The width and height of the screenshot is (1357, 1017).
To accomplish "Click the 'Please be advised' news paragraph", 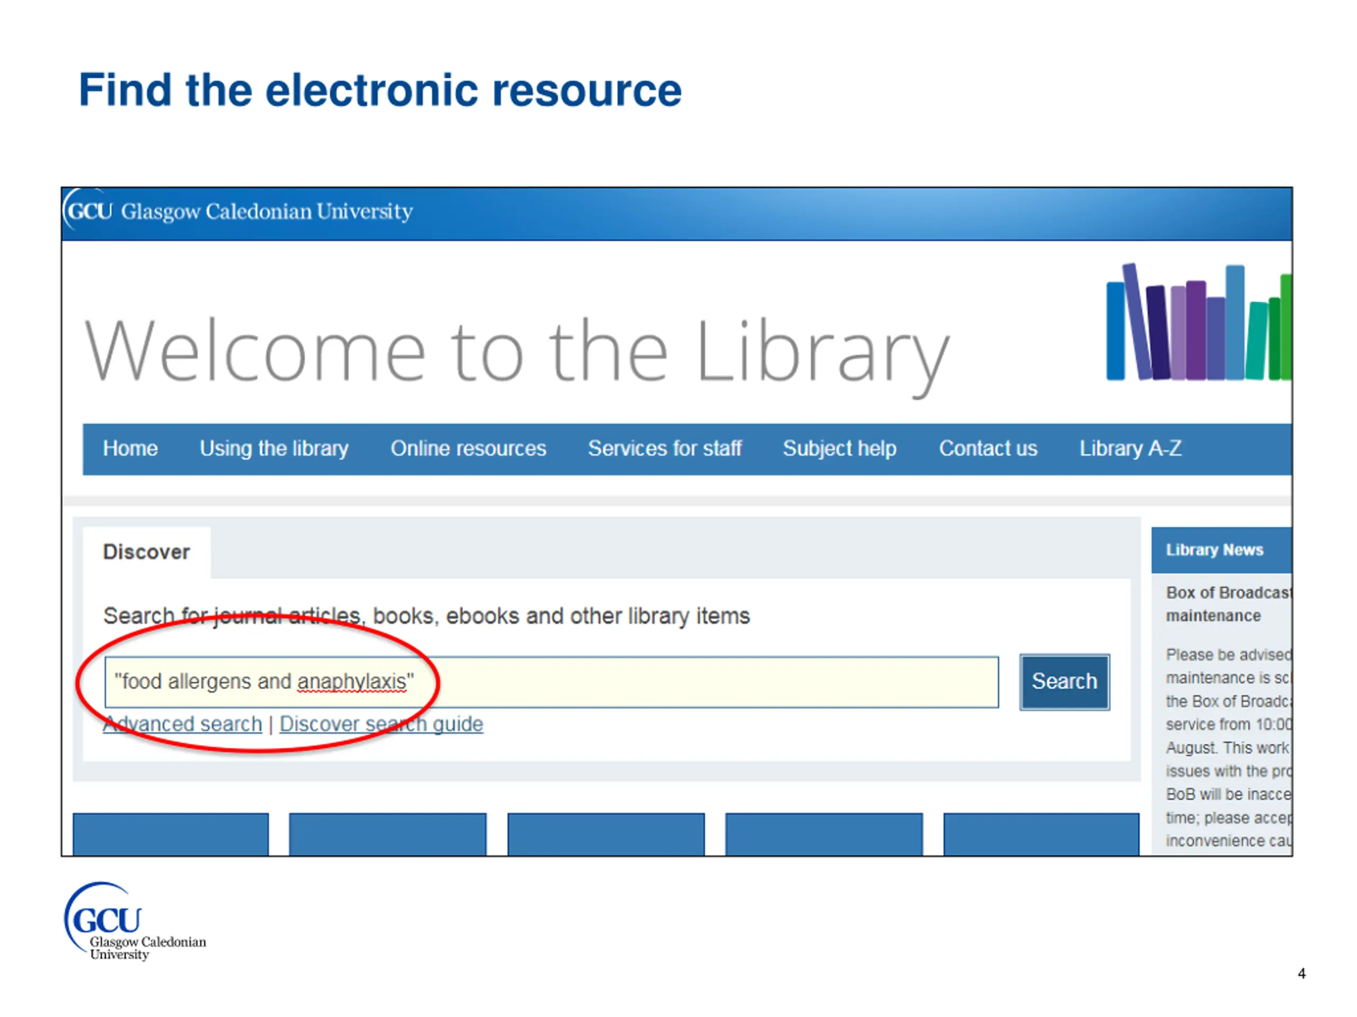I will [1229, 748].
